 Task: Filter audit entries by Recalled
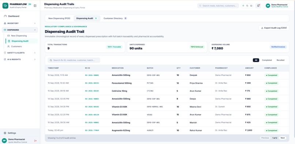click(280, 60)
